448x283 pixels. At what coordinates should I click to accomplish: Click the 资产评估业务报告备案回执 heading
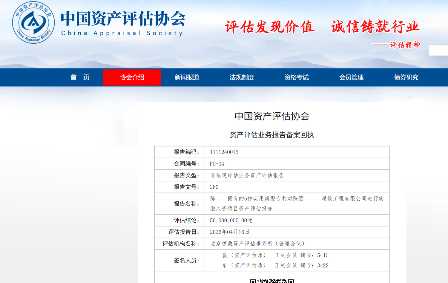pos(272,135)
